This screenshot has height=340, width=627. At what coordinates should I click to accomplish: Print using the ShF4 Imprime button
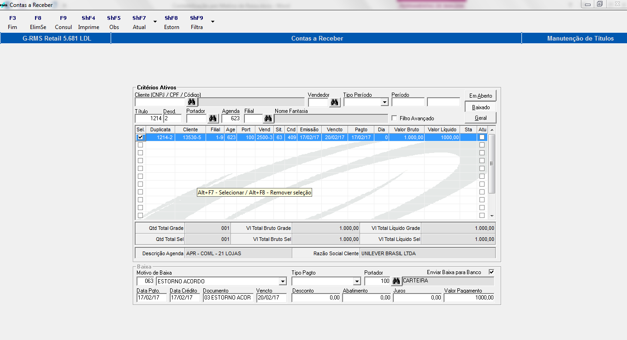(89, 23)
